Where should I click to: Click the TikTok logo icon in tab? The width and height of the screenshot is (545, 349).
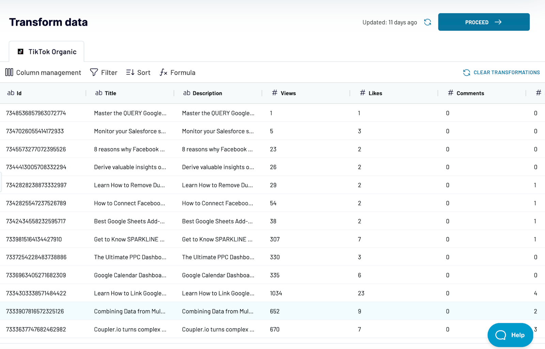click(x=21, y=51)
